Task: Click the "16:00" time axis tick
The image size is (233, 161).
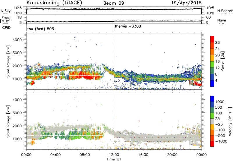Action: point(143,155)
